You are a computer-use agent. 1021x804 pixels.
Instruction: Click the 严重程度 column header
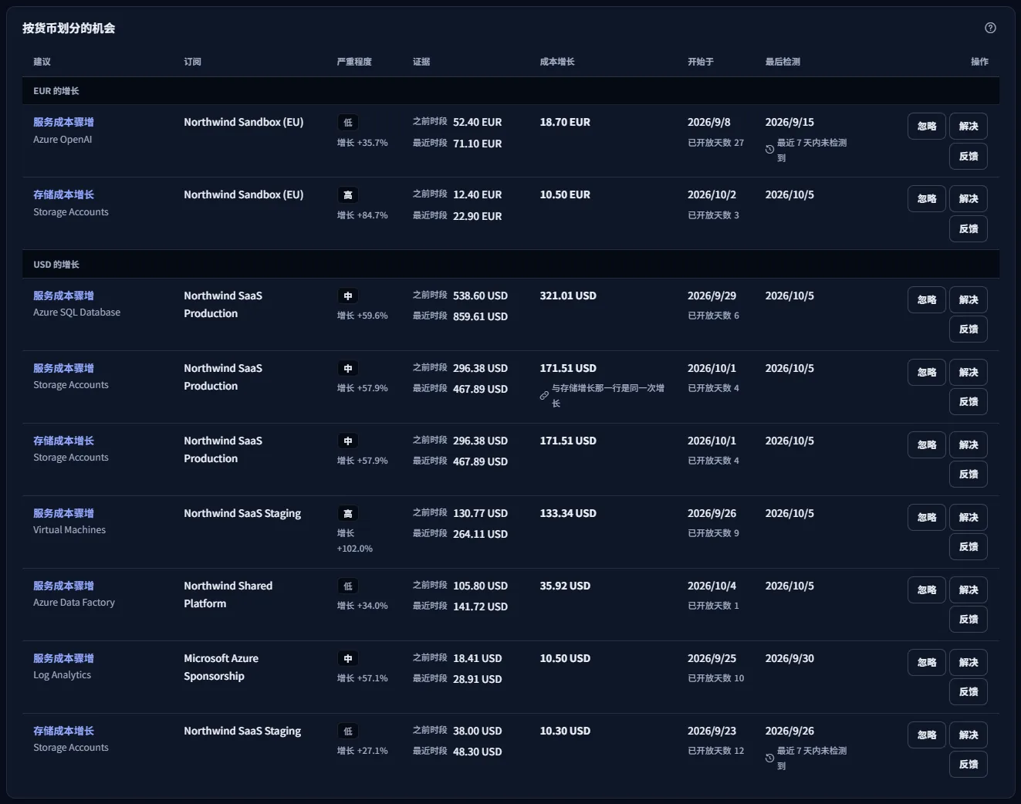pos(354,62)
